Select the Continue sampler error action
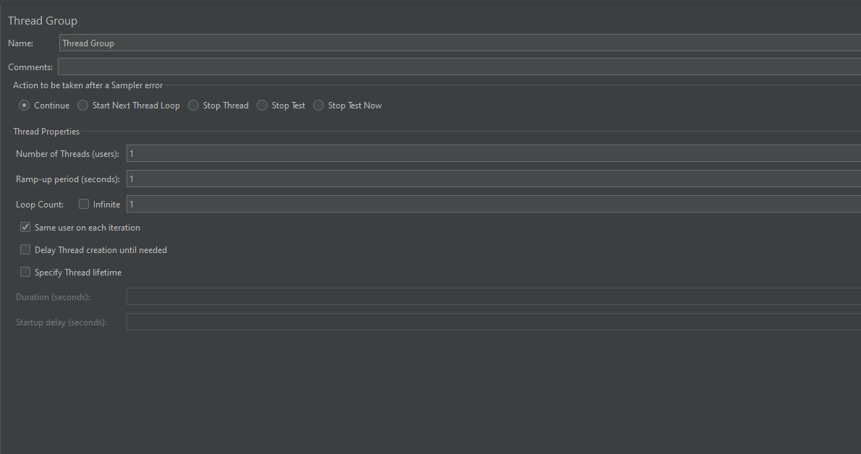This screenshot has height=454, width=861. (x=23, y=105)
